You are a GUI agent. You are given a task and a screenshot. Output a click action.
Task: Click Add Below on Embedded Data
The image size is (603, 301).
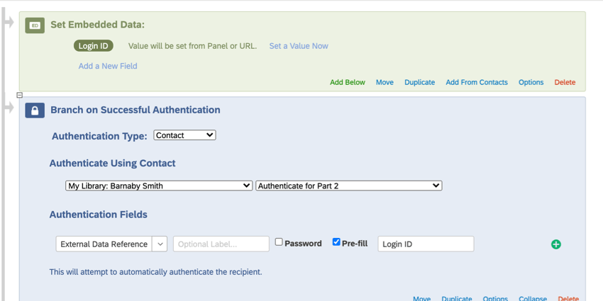tap(348, 82)
